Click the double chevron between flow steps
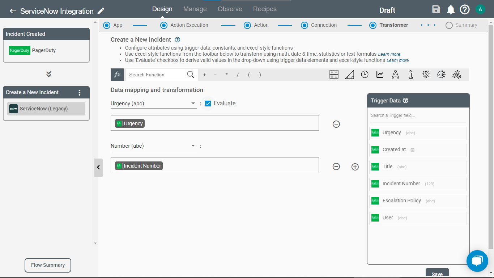 (x=48, y=74)
